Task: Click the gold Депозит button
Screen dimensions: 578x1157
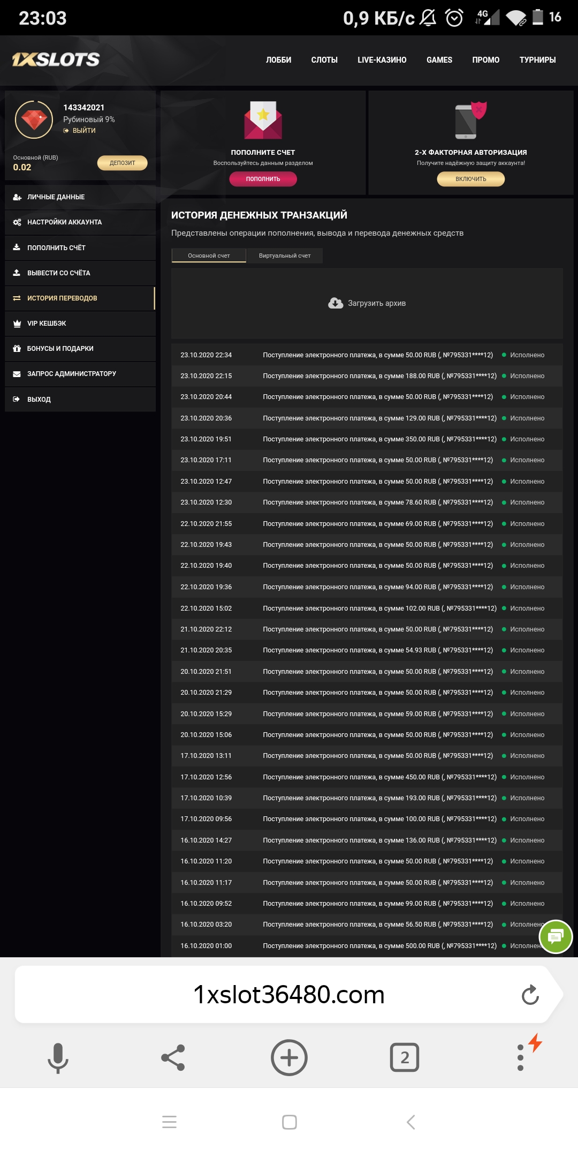Action: click(123, 163)
